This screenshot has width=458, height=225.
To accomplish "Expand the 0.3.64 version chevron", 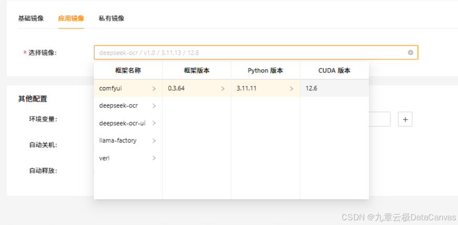I will pyautogui.click(x=222, y=89).
